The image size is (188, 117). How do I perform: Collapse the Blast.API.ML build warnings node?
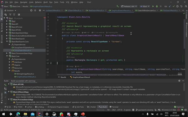pos(9,84)
